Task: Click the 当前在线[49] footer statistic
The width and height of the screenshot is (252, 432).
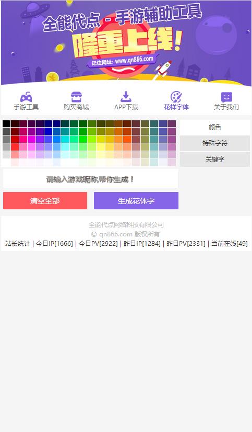Action: click(230, 244)
